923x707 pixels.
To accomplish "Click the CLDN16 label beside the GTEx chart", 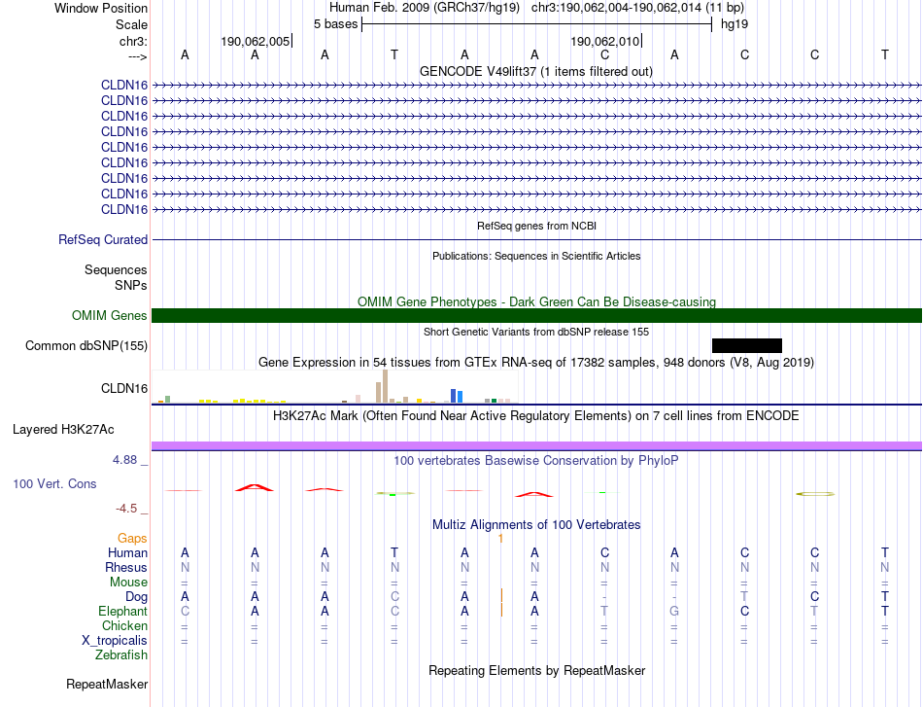I will click(124, 388).
